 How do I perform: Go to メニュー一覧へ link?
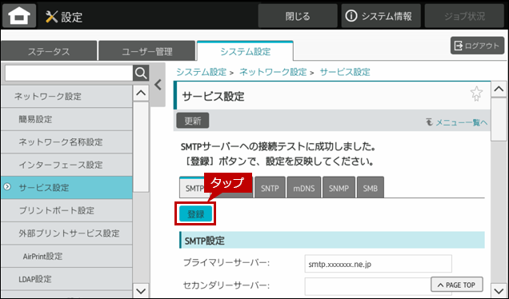point(457,122)
